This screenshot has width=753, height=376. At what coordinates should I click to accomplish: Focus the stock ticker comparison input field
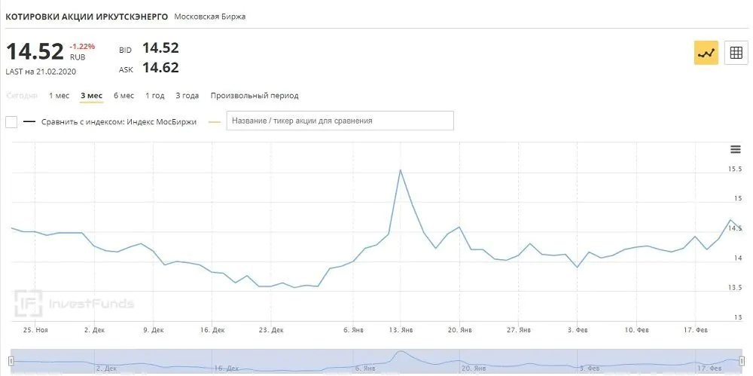tap(340, 121)
